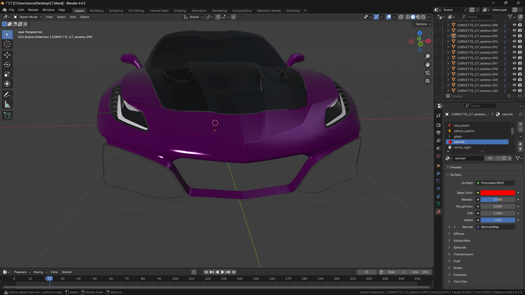Open the Output properties tab

pos(438,133)
